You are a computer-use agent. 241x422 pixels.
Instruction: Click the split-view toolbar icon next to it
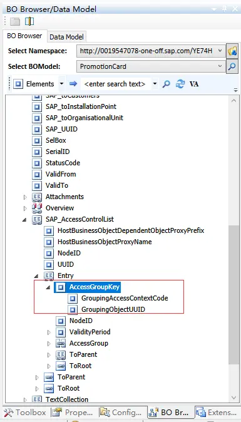tap(29, 21)
